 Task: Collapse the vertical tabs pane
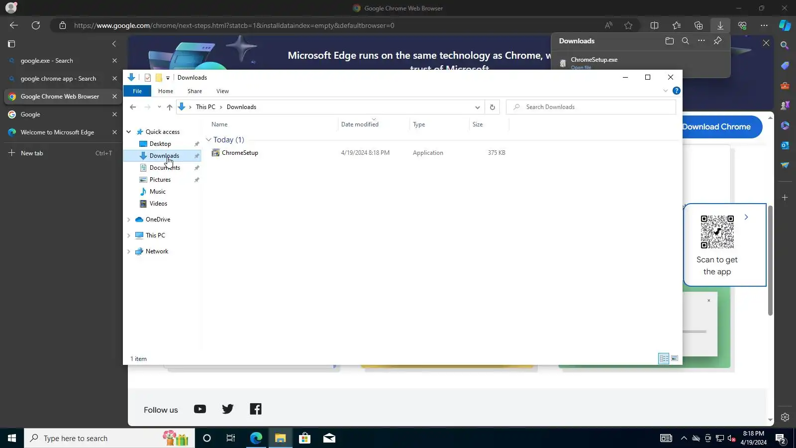click(114, 44)
